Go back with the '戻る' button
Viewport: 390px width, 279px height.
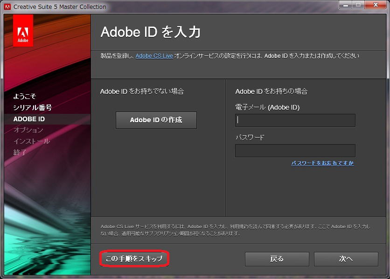click(277, 259)
